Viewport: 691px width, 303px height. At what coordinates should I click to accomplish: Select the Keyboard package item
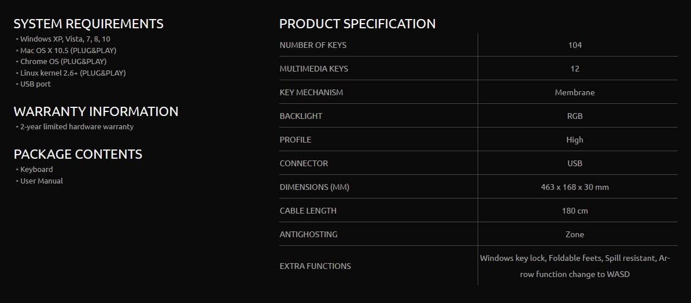pos(36,169)
